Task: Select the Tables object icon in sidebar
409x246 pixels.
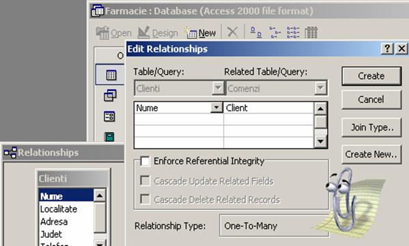Action: click(111, 75)
